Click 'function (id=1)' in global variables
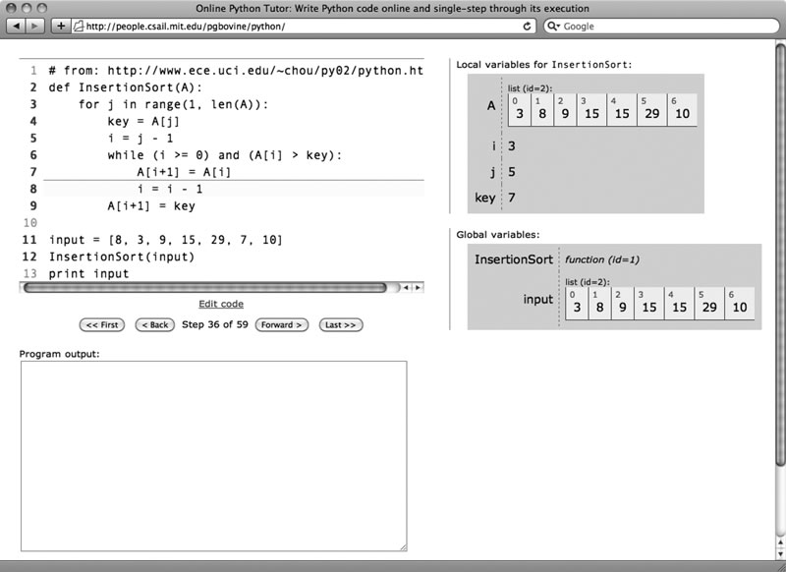786x572 pixels. pos(602,259)
